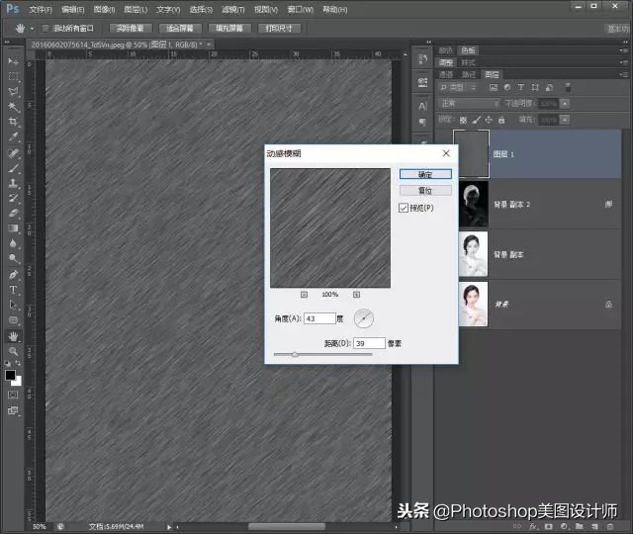Enable the 滚动所有窗口 checkbox
Image resolution: width=633 pixels, height=534 pixels.
coord(45,28)
